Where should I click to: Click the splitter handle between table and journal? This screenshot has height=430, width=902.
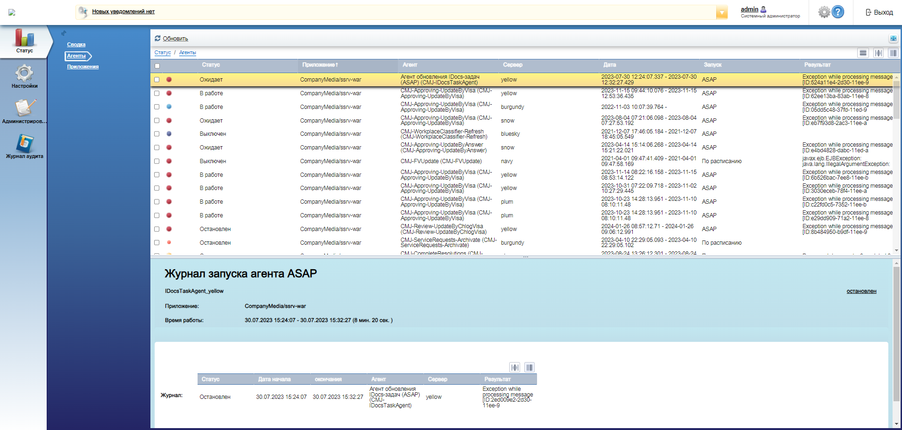(x=525, y=257)
